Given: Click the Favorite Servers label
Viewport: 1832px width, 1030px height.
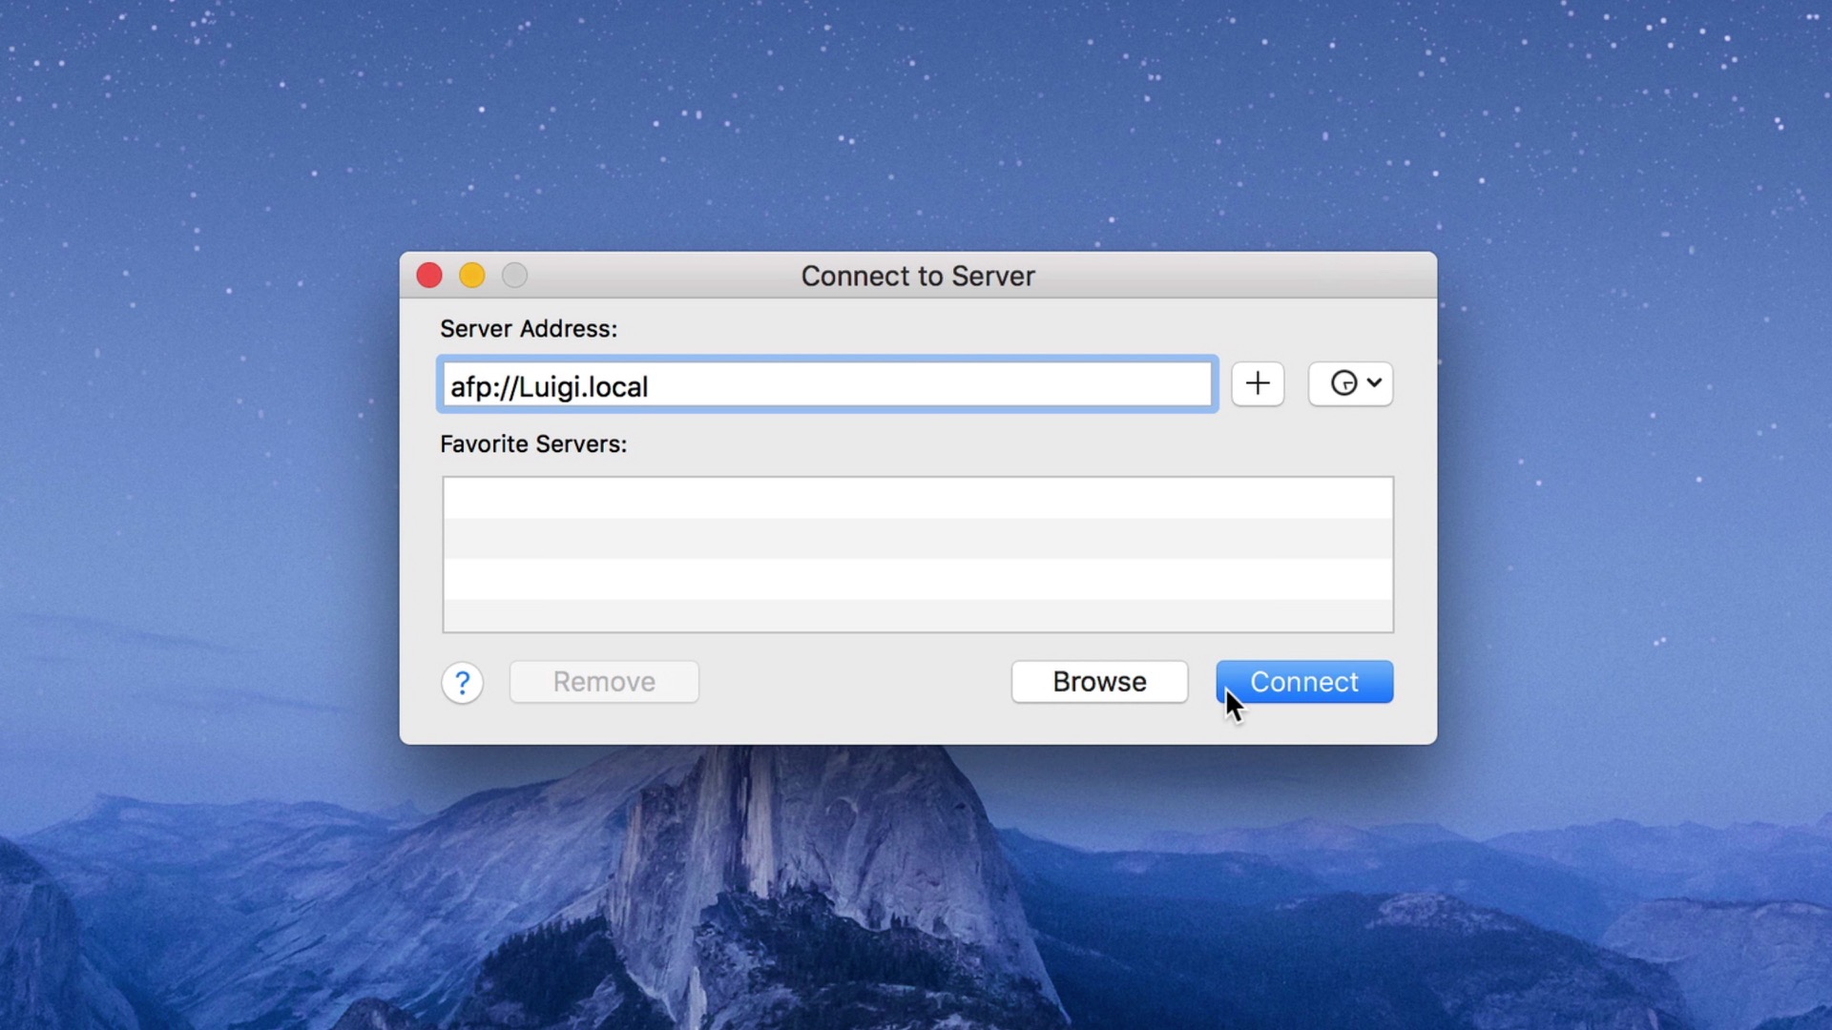Looking at the screenshot, I should click(x=532, y=443).
